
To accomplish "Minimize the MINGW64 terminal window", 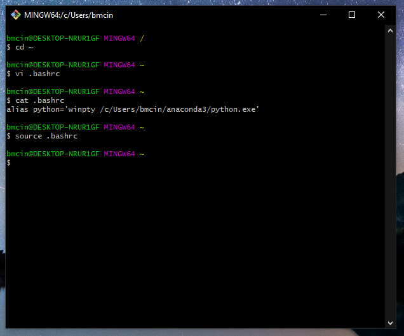I will coord(323,15).
